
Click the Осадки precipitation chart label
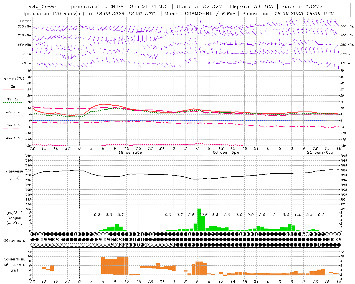tap(14, 218)
